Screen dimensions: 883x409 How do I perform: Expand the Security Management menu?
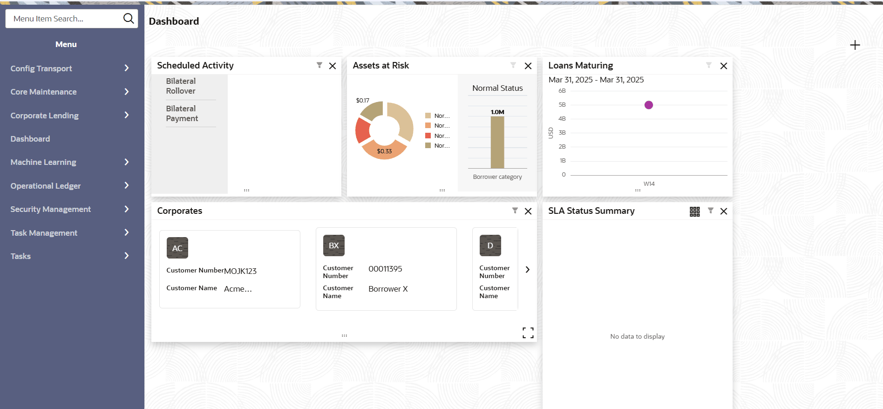70,209
